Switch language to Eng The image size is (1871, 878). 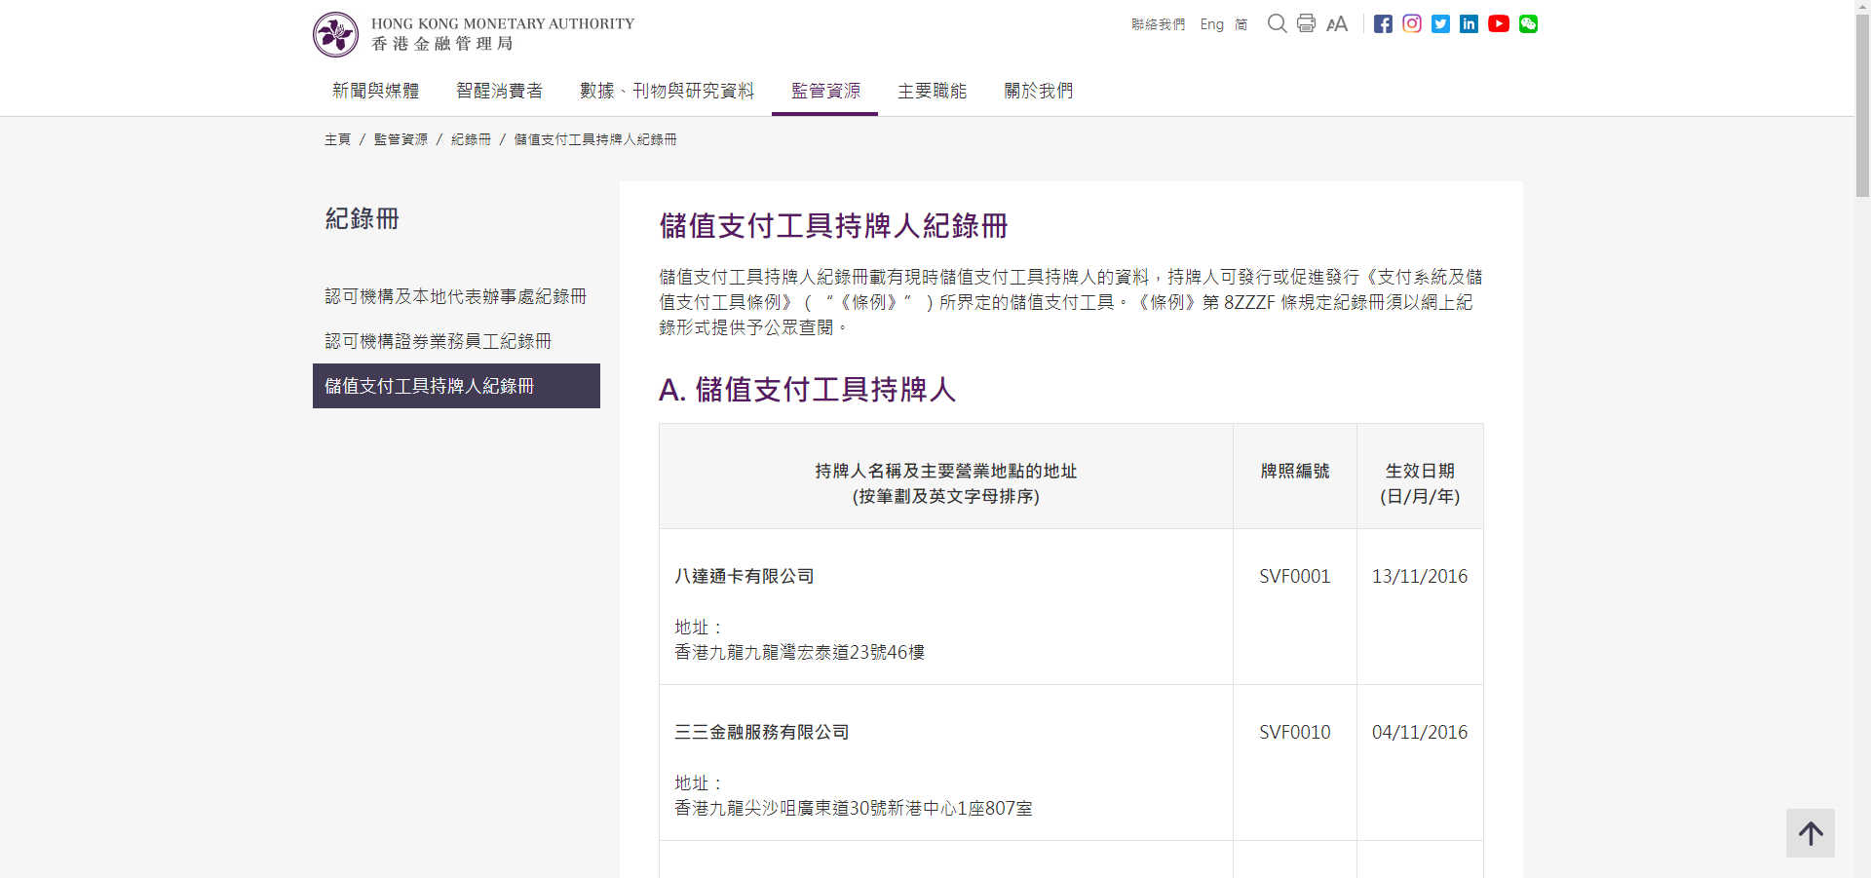[x=1211, y=24]
